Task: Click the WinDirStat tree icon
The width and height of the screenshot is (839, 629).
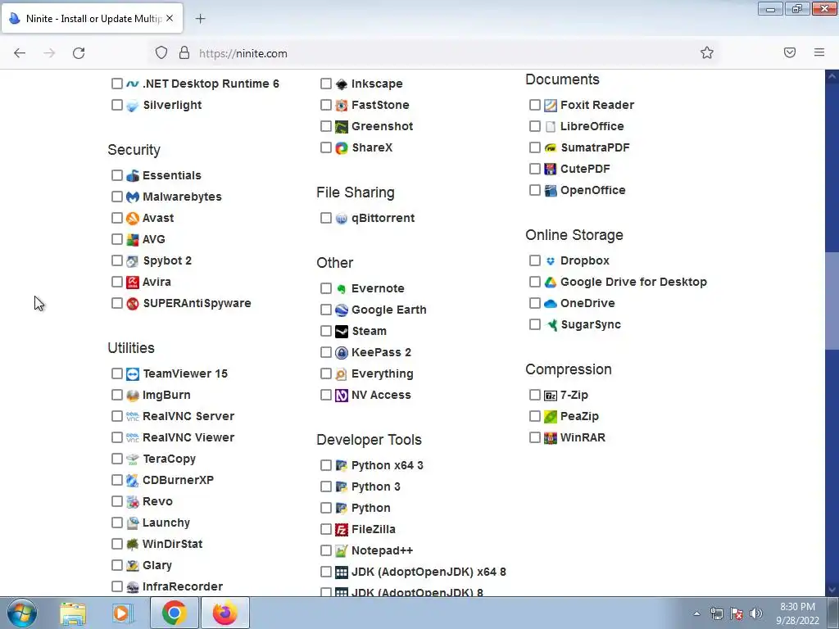Action: (132, 544)
